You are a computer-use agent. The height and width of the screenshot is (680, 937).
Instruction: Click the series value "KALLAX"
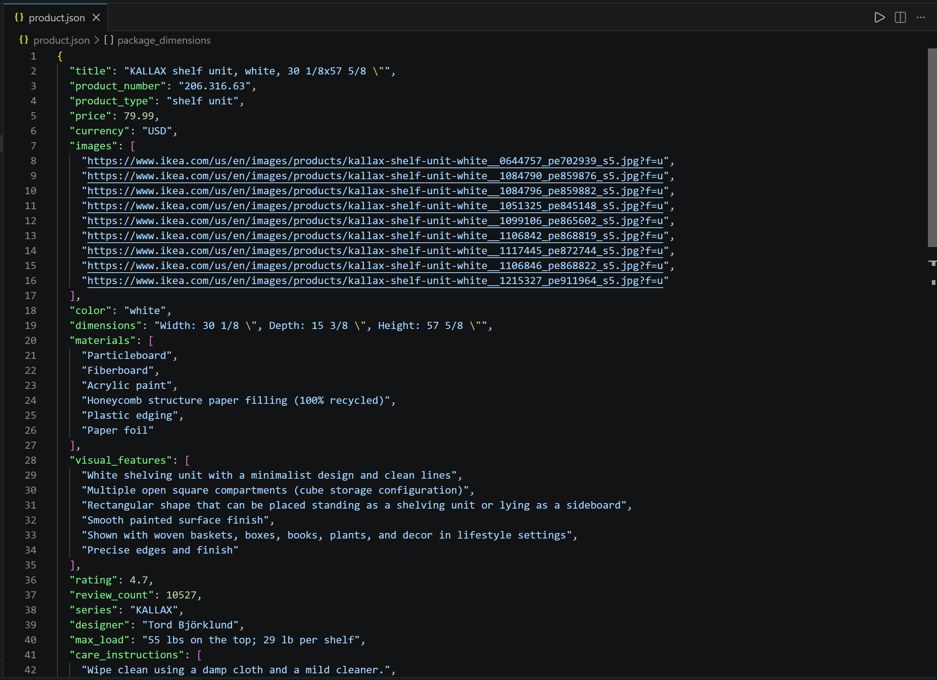[154, 610]
